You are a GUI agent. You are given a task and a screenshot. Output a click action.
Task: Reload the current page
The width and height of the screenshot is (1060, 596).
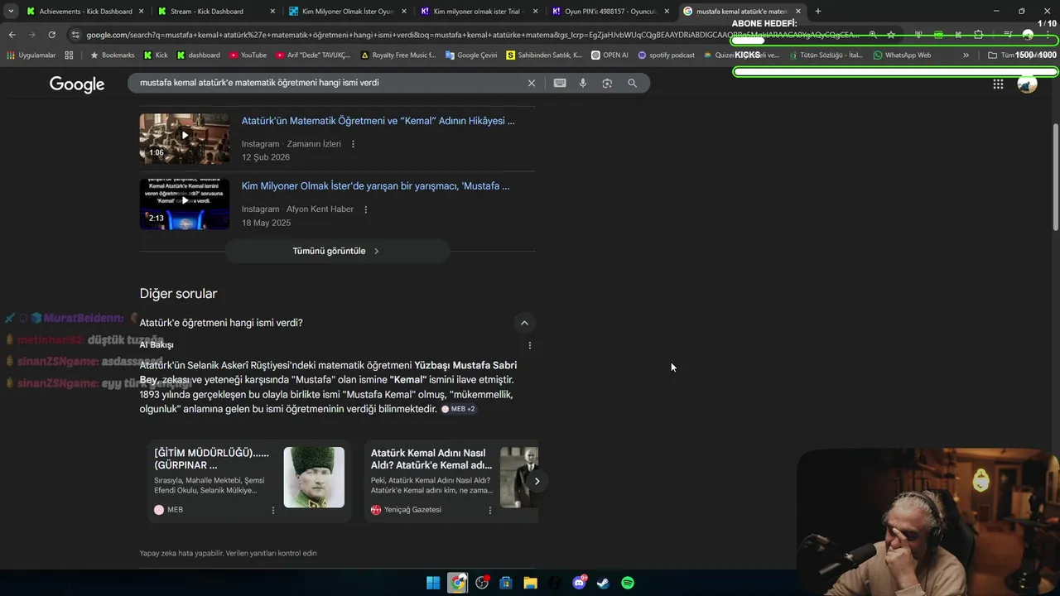click(x=51, y=35)
